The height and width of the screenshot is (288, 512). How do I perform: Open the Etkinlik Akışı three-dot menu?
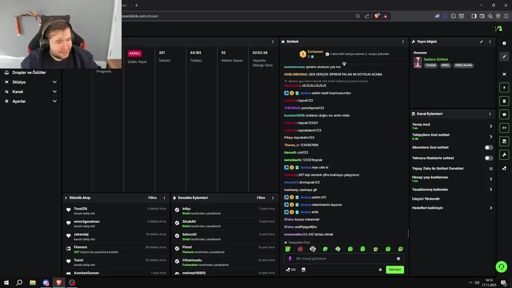164,198
